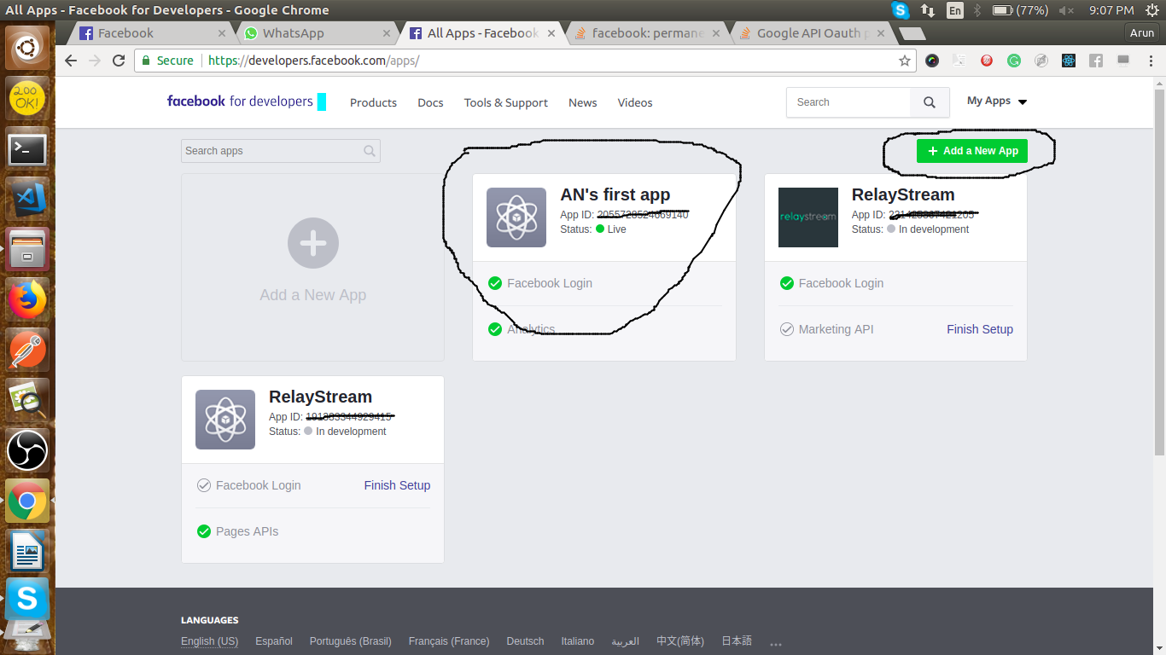The image size is (1166, 655).
Task: Open Pages APIs product in RelayStream
Action: point(247,531)
